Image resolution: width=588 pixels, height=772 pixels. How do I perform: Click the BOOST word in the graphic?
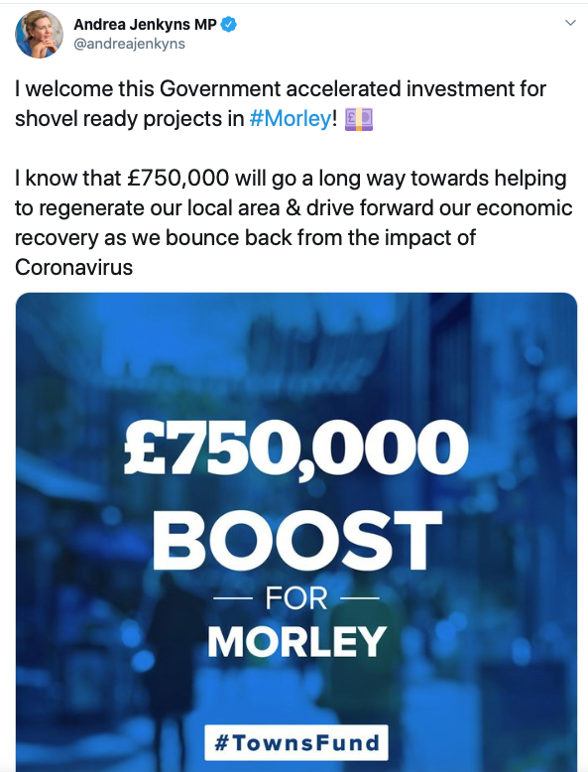point(296,541)
